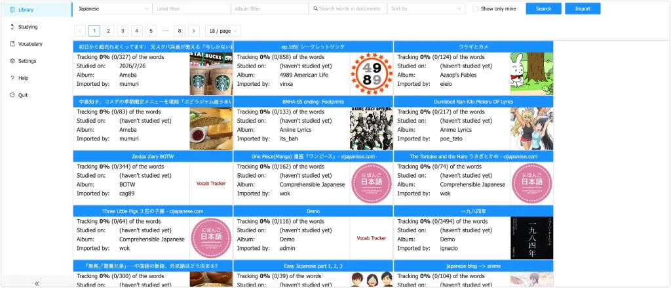The height and width of the screenshot is (288, 671).
Task: Click the 4989 American Life album text
Action: pos(304,75)
